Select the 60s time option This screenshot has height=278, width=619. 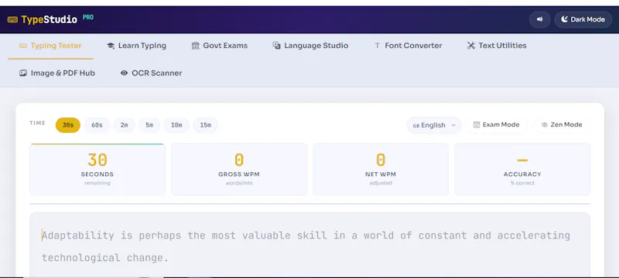coord(97,125)
